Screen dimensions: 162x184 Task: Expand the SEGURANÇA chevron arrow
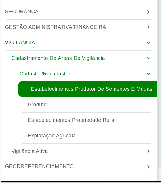148,12
